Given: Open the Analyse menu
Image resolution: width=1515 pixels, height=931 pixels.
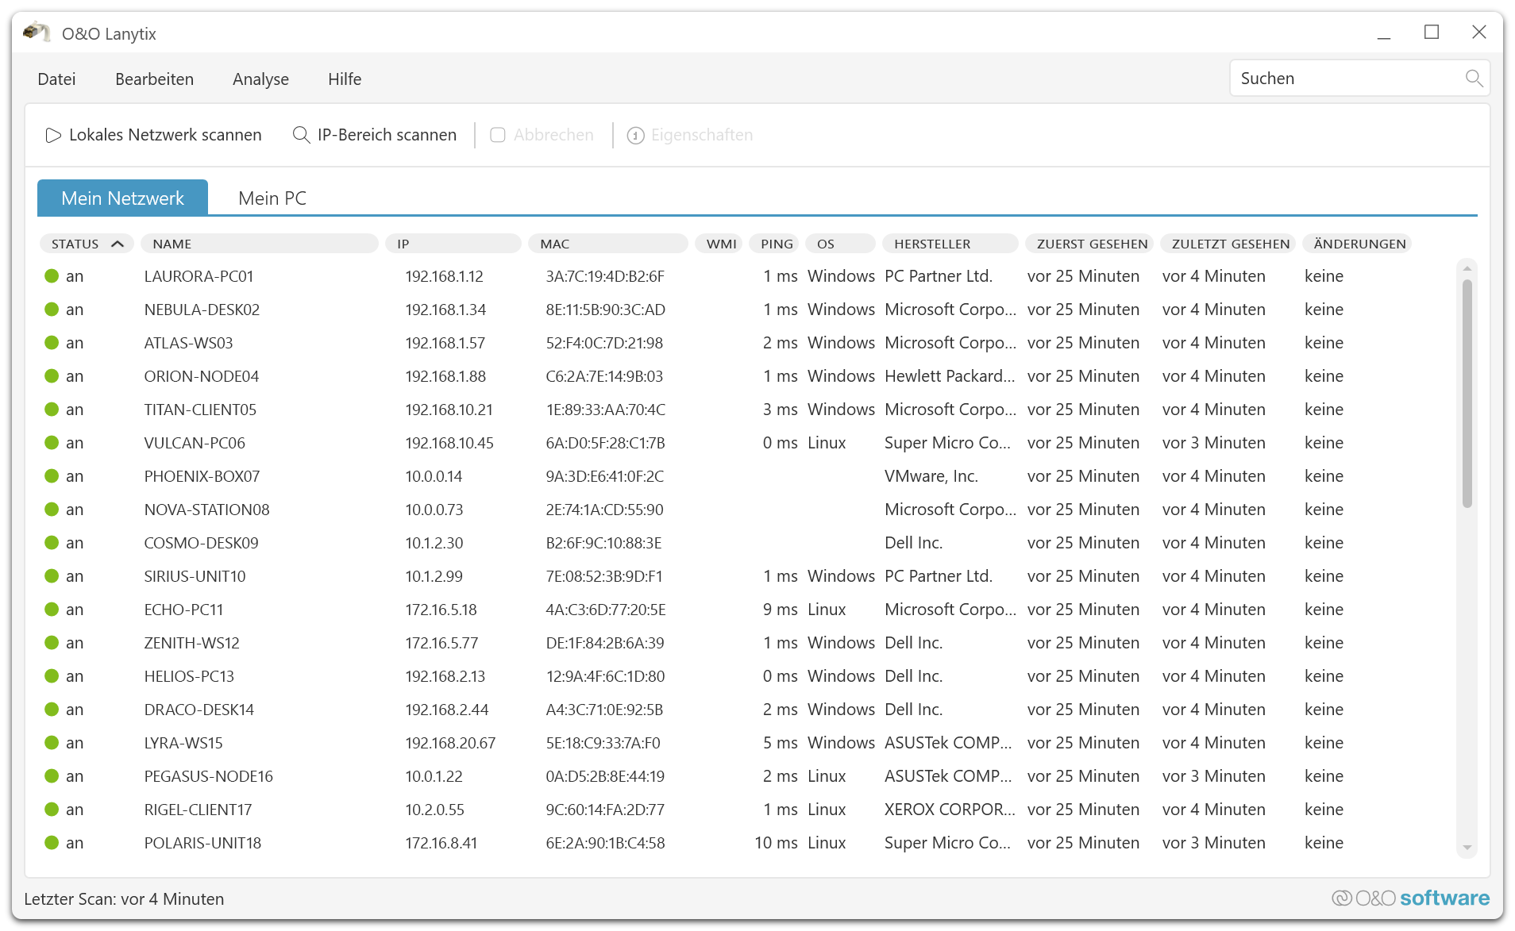Looking at the screenshot, I should pyautogui.click(x=260, y=79).
